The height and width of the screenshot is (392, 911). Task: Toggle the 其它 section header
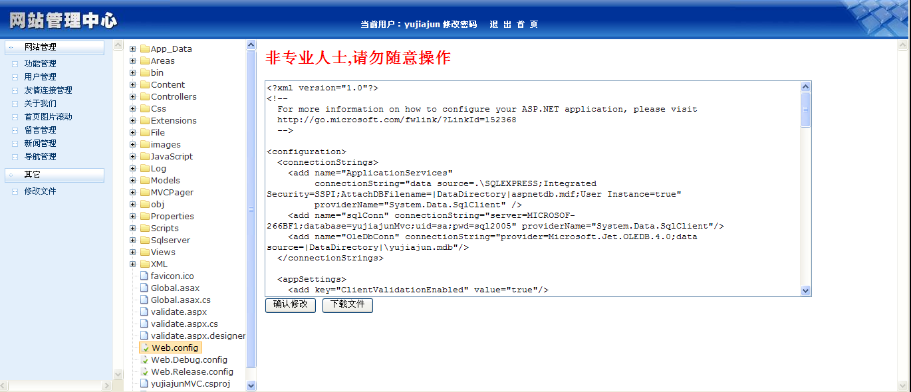tap(55, 175)
